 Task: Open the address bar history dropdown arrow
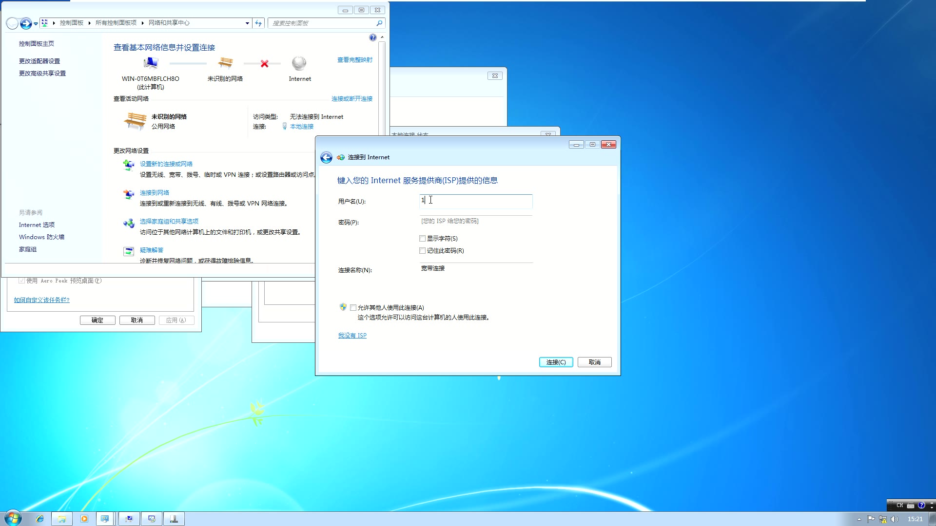[247, 23]
